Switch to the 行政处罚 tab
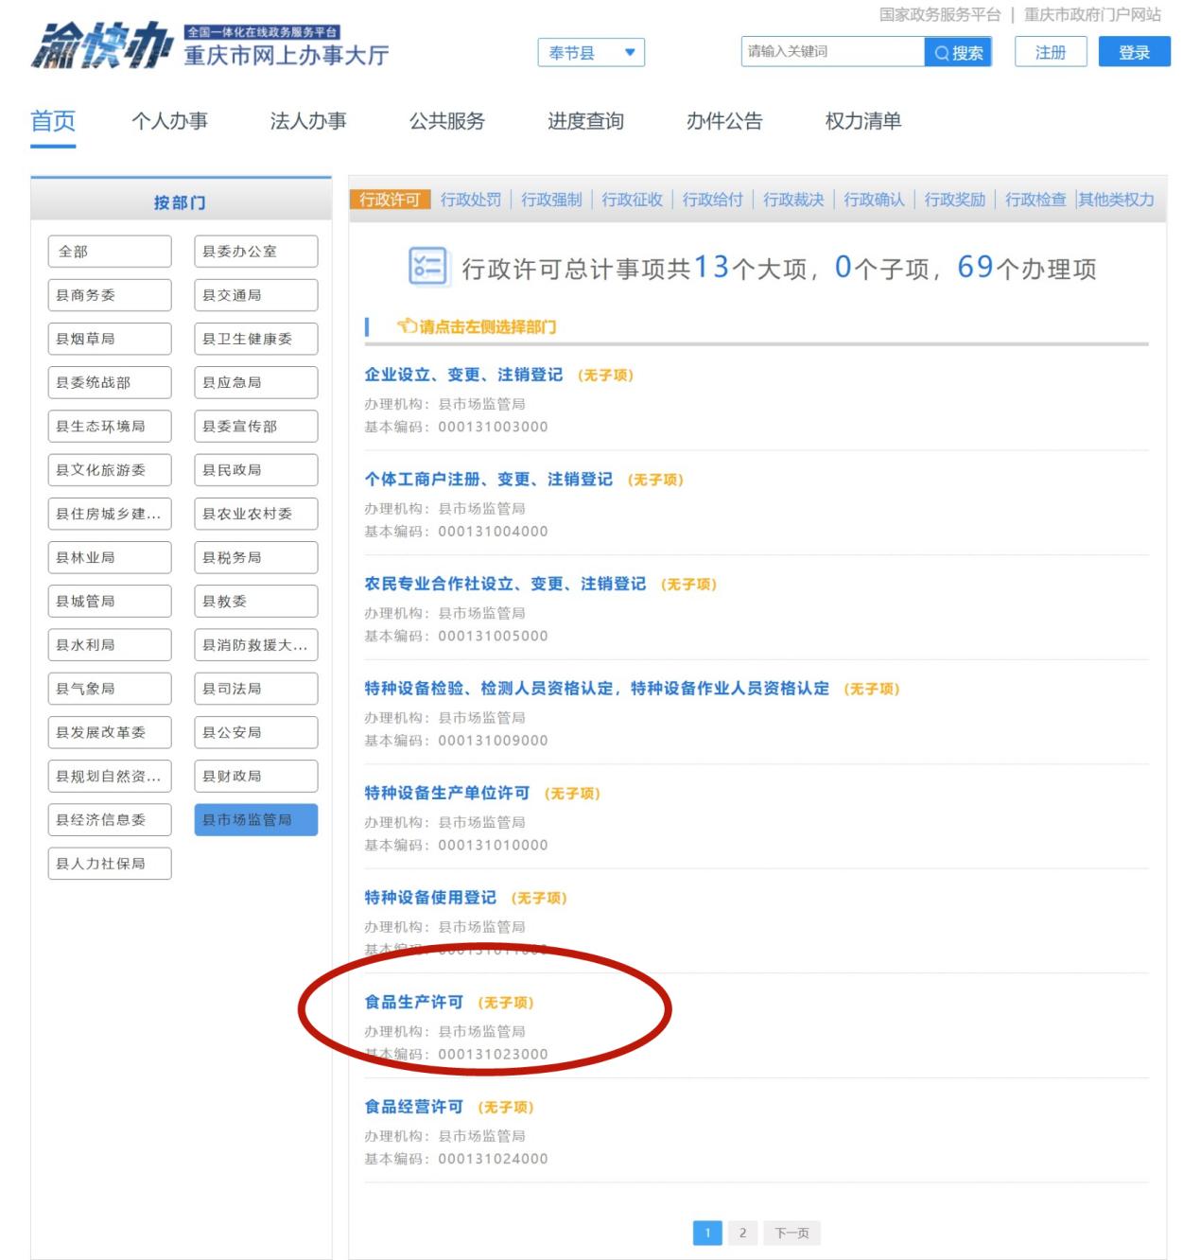Viewport: 1200px width, 1260px height. coord(471,200)
